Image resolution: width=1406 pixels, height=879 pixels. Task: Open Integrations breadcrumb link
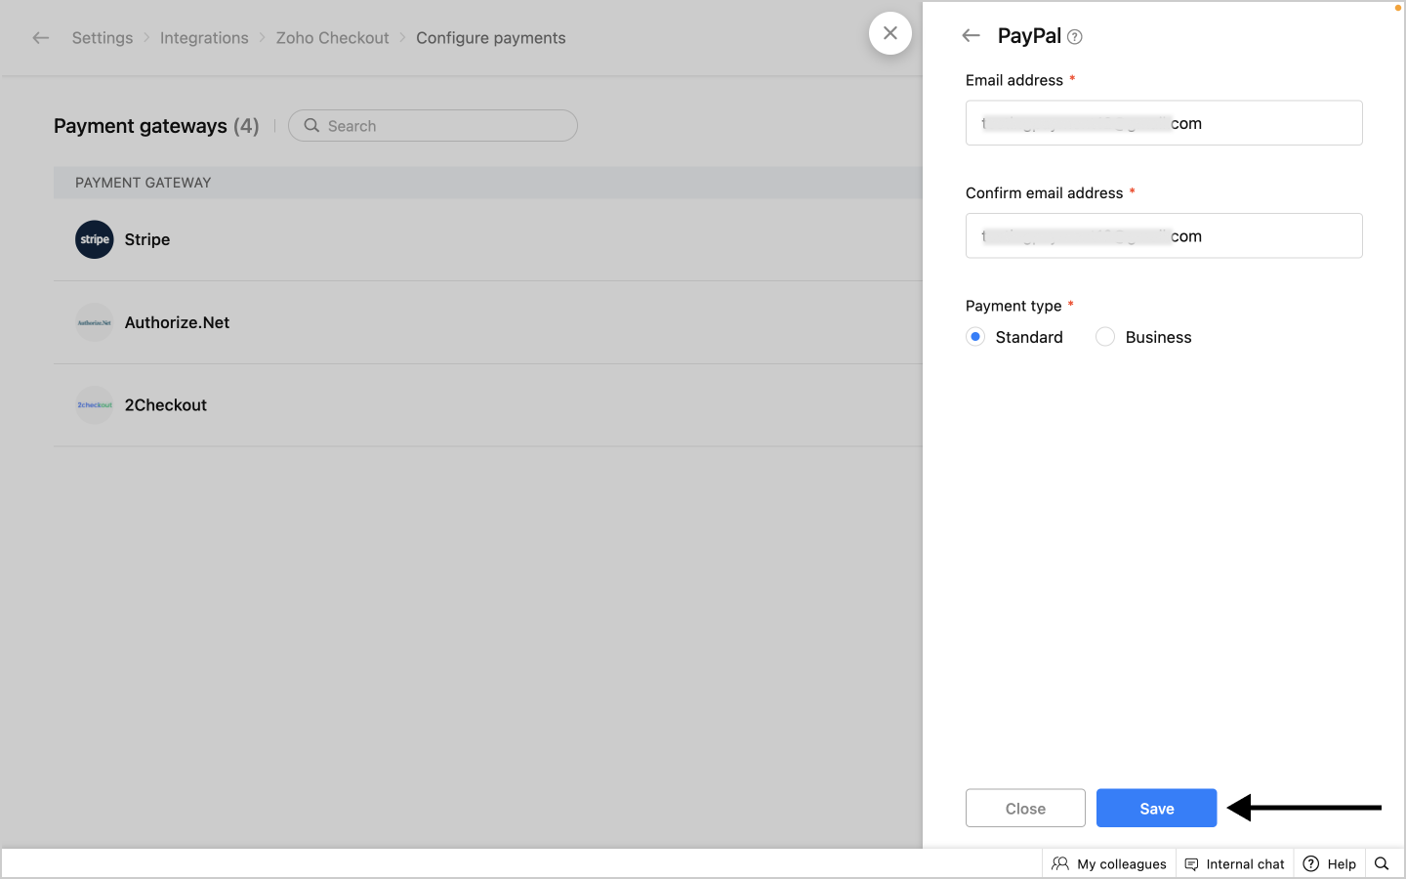point(204,38)
